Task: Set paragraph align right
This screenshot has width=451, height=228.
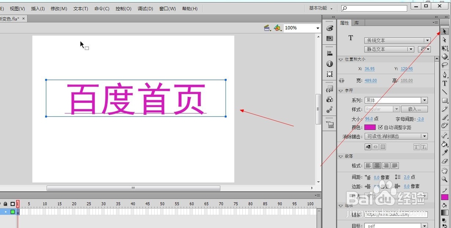Action: [x=386, y=166]
